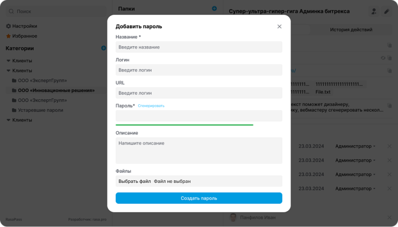Click the plus icon beside Категории
398x227 pixels.
click(103, 48)
